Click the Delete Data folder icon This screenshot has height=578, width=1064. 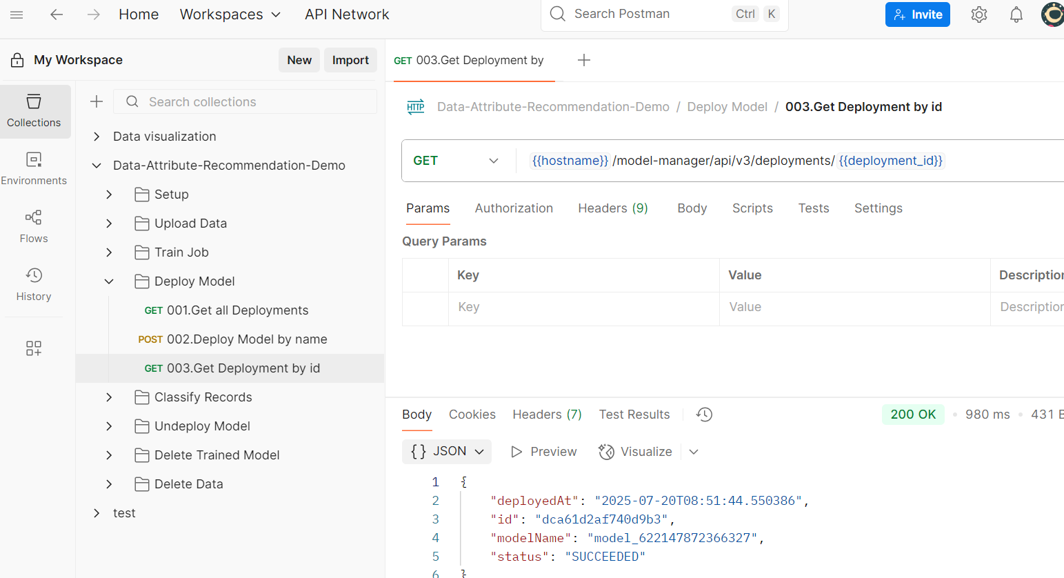pos(142,484)
